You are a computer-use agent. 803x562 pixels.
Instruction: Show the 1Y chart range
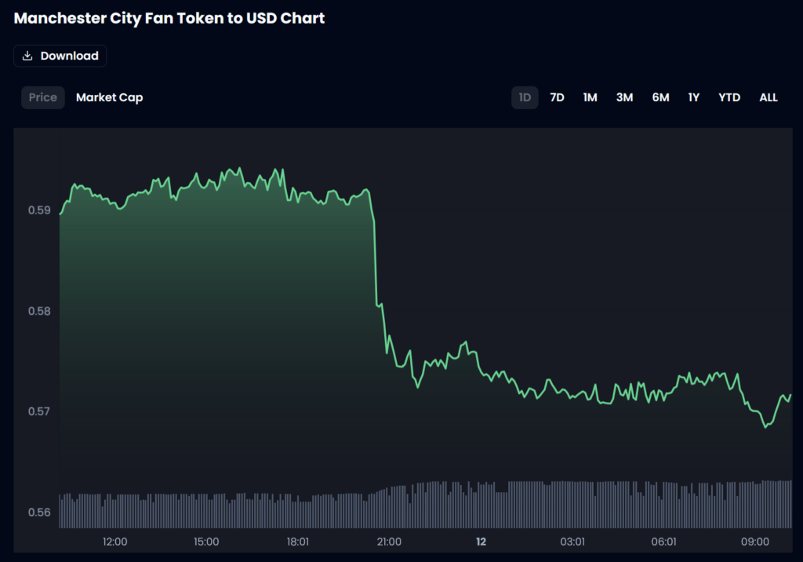click(x=694, y=97)
